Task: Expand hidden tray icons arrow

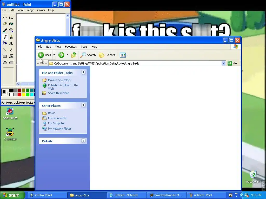Action: pyautogui.click(x=242, y=195)
